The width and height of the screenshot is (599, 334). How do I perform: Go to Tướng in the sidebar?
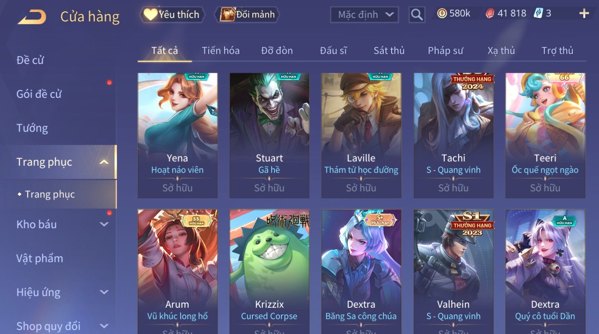pos(32,128)
